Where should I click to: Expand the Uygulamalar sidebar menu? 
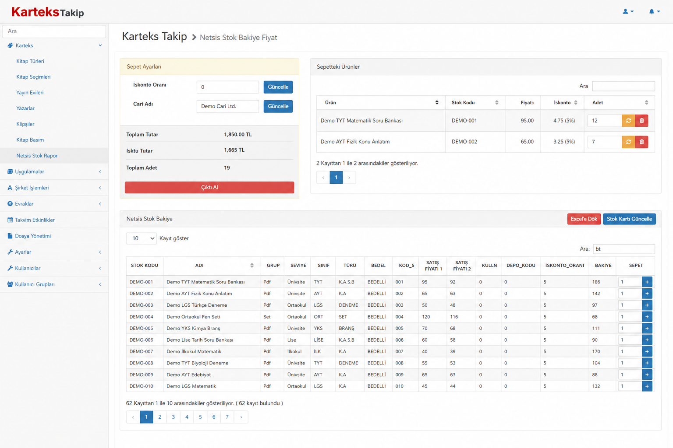[54, 171]
